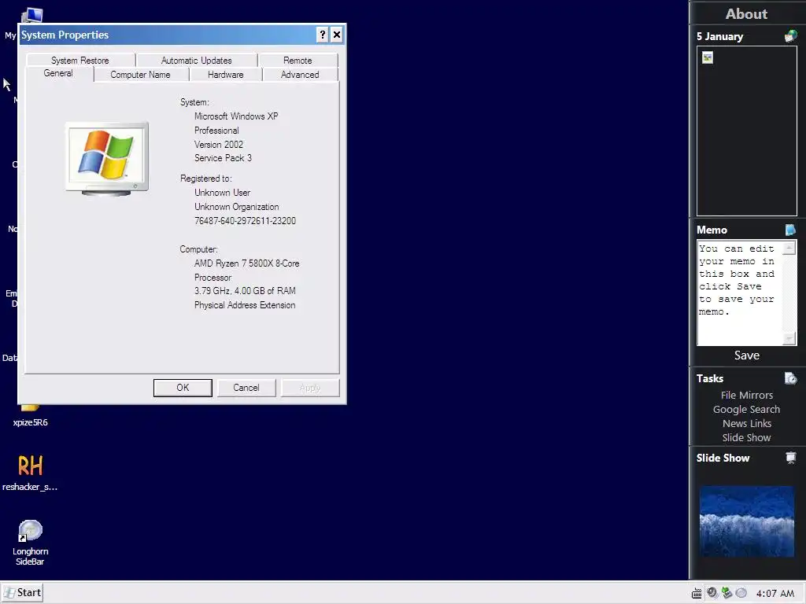Click the Tasks panel heading

tap(710, 378)
